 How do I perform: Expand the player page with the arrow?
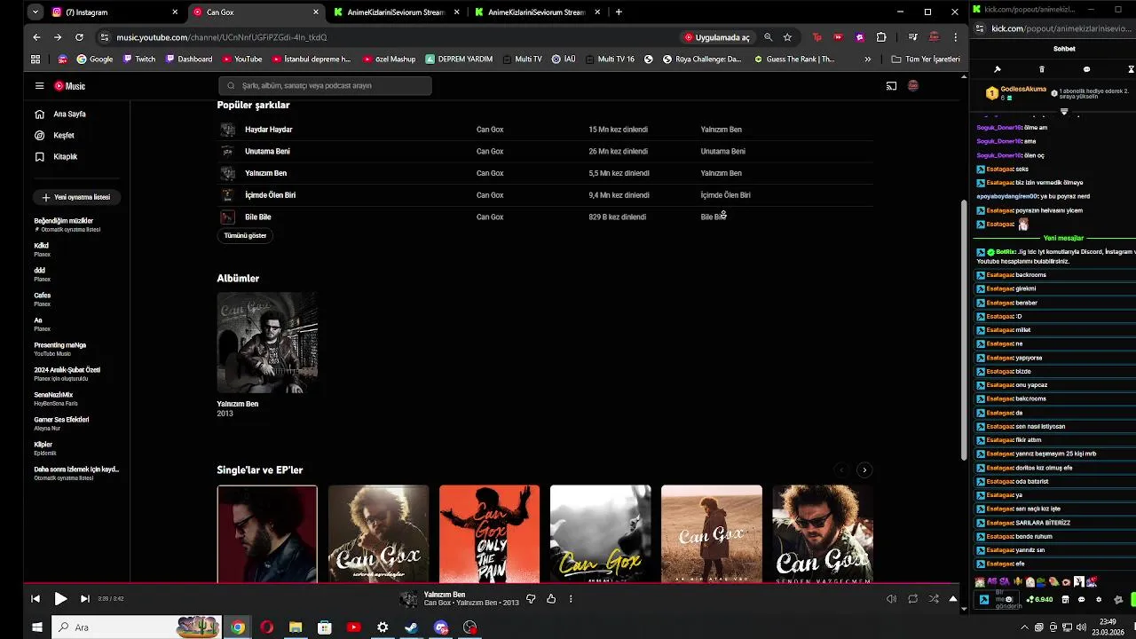coord(953,599)
